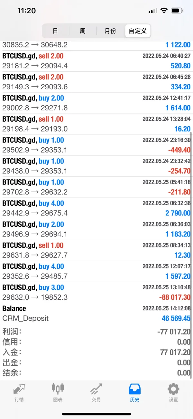Select the 自定义 custom period segment
Image resolution: width=193 pixels, height=419 pixels.
click(x=138, y=31)
